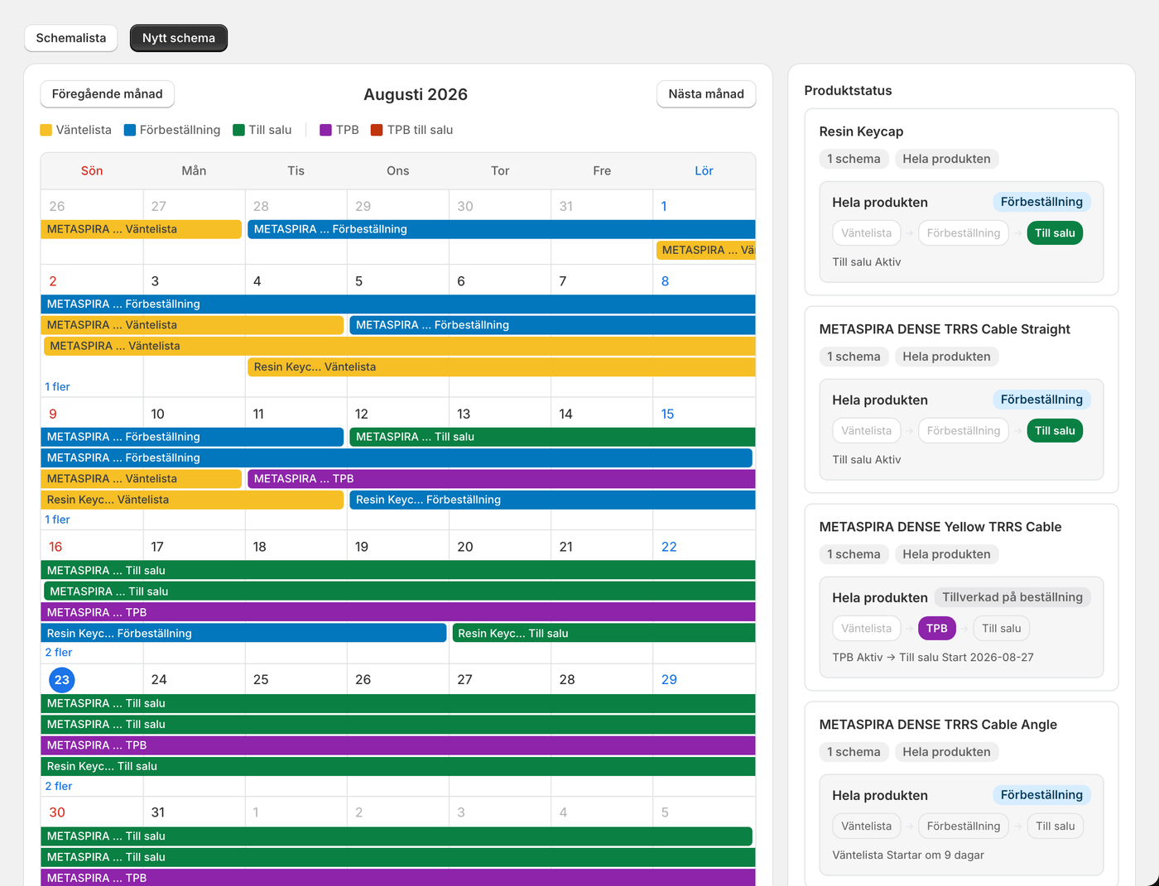Open Resin Keycap Till salu event starting August 20
The height and width of the screenshot is (886, 1159).
(x=604, y=633)
